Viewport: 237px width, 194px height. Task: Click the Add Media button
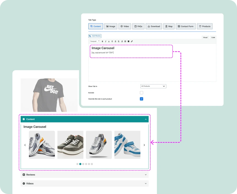coord(95,36)
